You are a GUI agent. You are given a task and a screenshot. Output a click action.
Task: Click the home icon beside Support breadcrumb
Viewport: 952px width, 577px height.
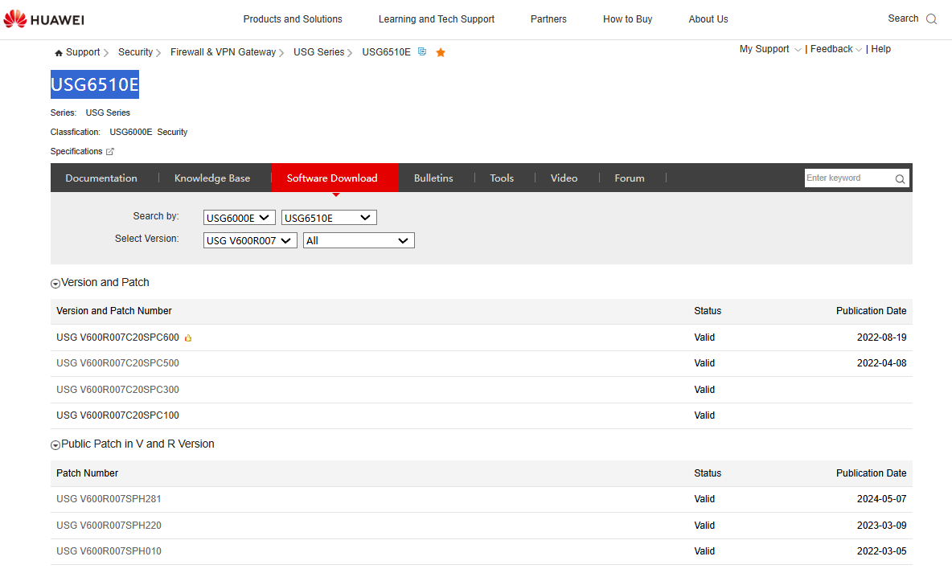pyautogui.click(x=58, y=53)
